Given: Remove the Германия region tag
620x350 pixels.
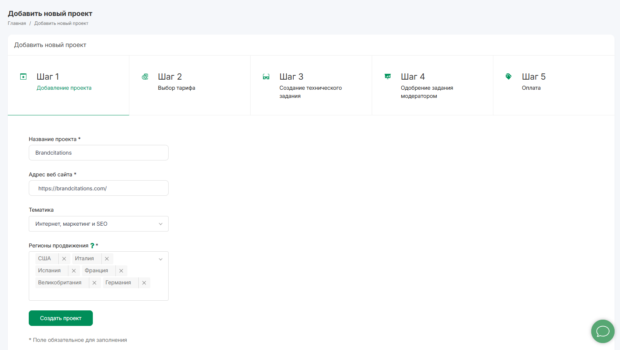Looking at the screenshot, I should coord(144,283).
